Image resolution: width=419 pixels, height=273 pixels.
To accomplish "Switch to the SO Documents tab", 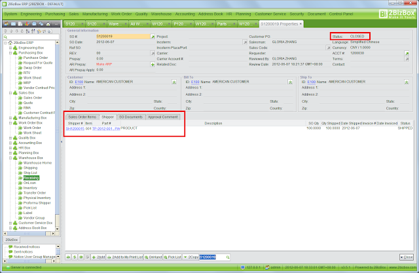I will click(x=131, y=117).
